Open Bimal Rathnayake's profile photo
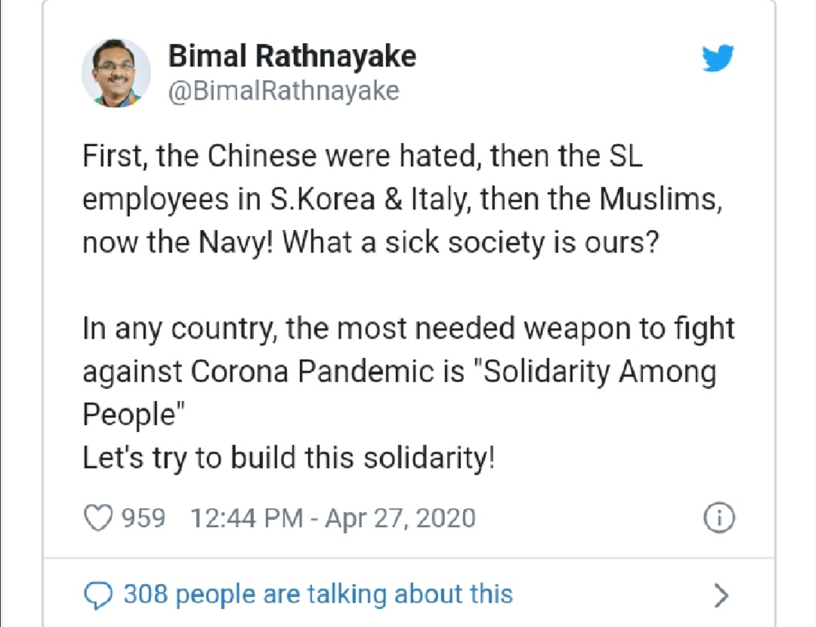The height and width of the screenshot is (627, 816). [x=116, y=73]
